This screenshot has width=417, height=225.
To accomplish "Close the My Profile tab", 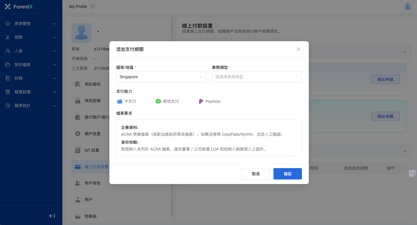I will (x=93, y=7).
